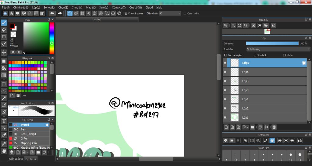The image size is (312, 166).
Task: Click the navigator canvas thumbnail
Action: (x=267, y=31)
